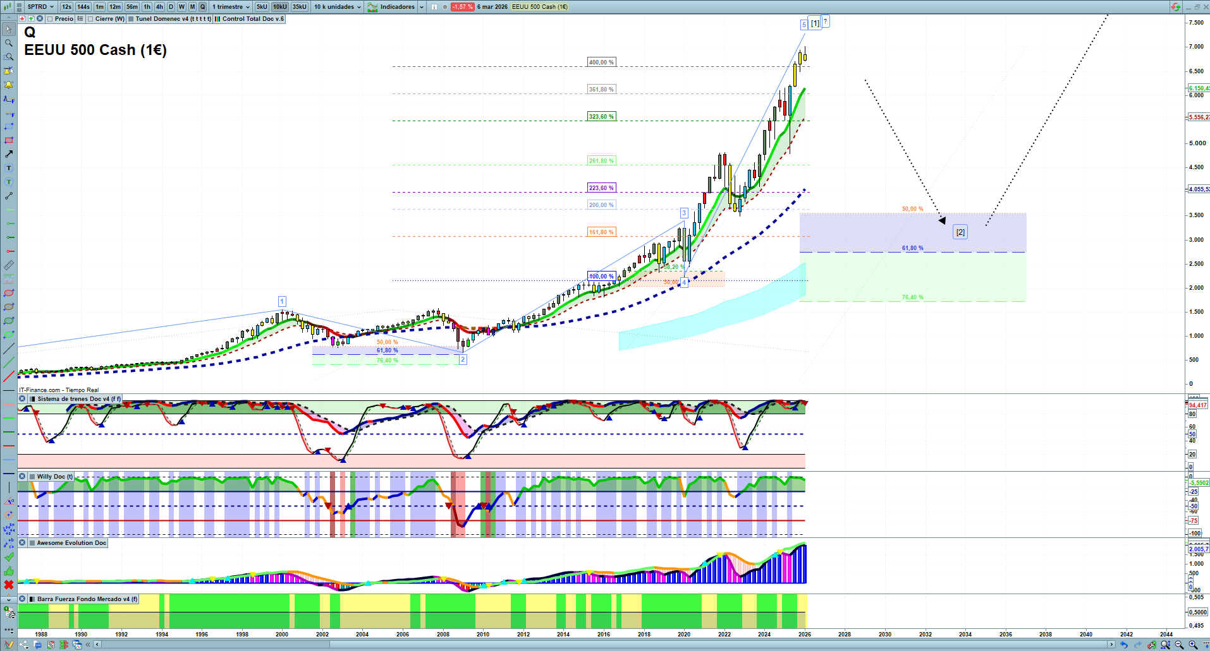Click the yellow alert bell icon
1210x651 pixels.
tap(9, 85)
